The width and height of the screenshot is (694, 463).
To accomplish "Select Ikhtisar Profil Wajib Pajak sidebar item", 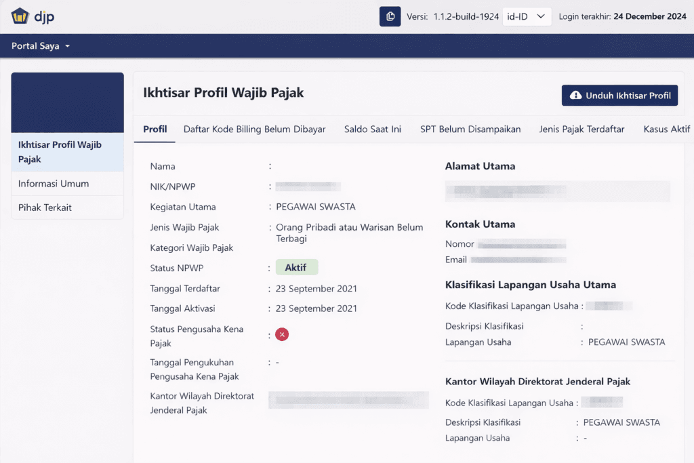I will [67, 152].
